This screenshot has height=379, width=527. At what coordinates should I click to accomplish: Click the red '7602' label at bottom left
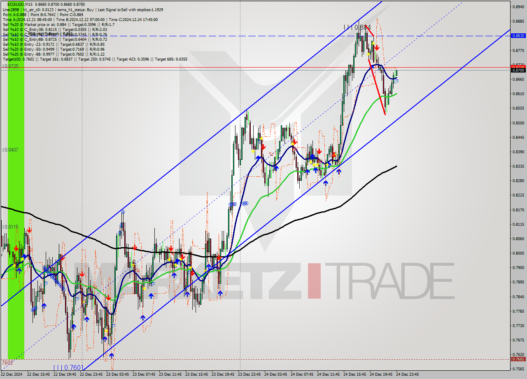[x=7, y=363]
